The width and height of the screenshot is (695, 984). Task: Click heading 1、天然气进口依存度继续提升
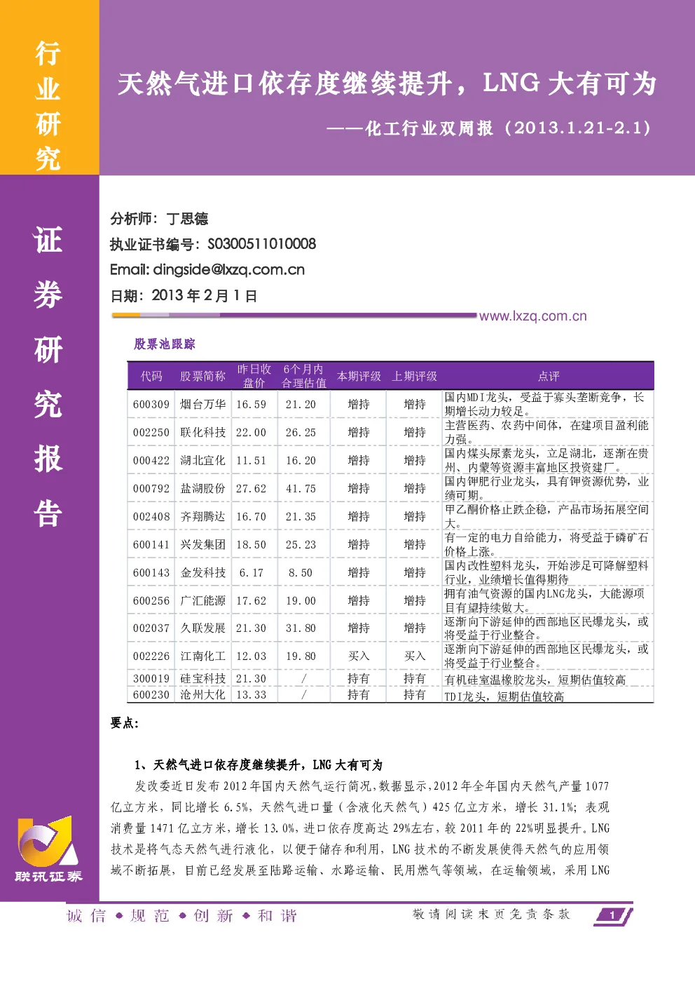coord(259,764)
